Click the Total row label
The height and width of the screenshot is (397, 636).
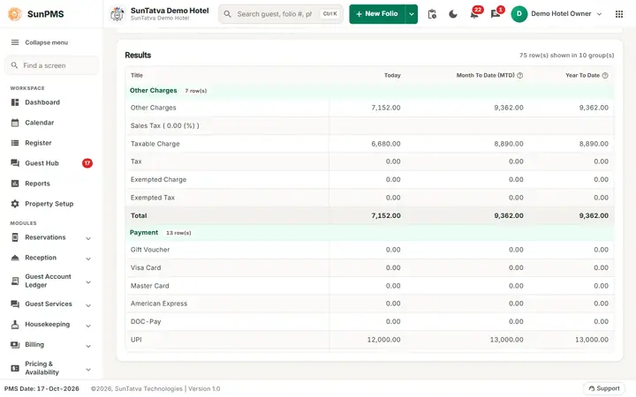[x=139, y=216]
